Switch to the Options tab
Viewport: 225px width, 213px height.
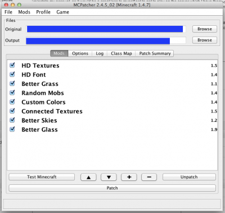[80, 53]
